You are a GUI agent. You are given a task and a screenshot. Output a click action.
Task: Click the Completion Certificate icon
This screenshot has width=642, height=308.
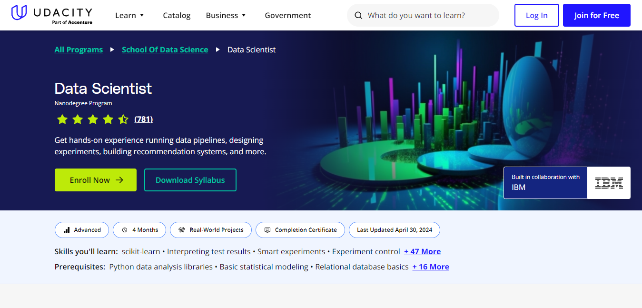[x=267, y=230]
